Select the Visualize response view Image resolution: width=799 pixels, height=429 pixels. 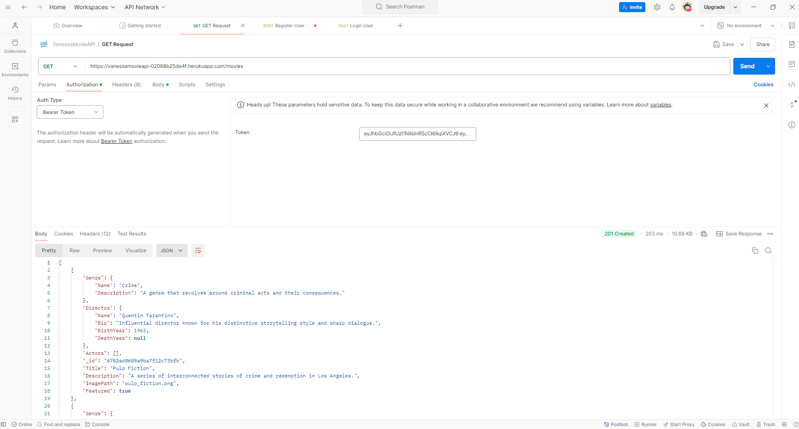[136, 251]
